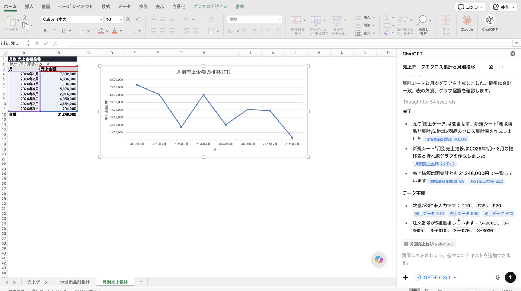This screenshot has height=291, width=521.
Task: Toggle center horizontal text alignment
Action: [x=163, y=31]
